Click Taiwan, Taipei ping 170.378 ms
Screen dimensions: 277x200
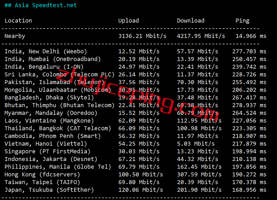coord(249,182)
